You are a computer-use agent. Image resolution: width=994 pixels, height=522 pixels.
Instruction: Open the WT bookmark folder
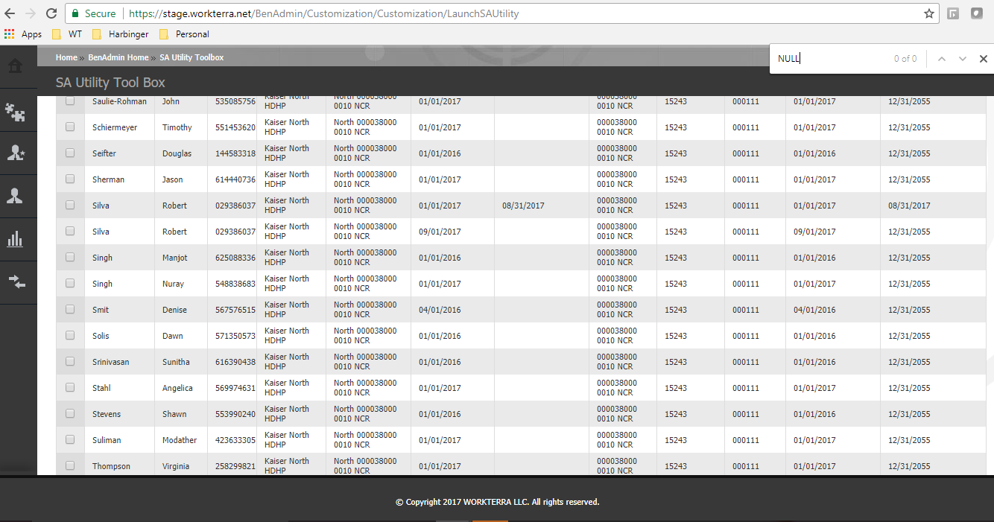click(x=67, y=34)
